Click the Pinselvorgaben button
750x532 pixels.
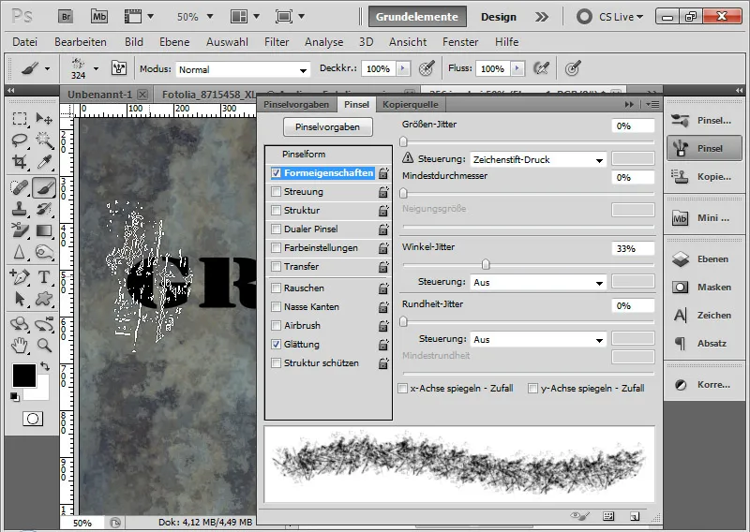click(x=327, y=127)
